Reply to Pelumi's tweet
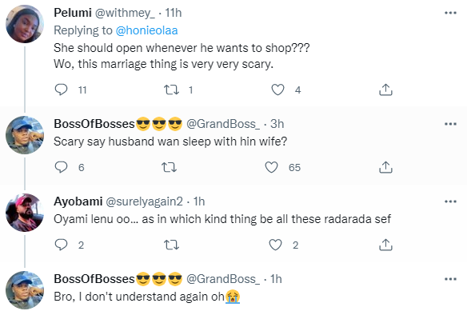The width and height of the screenshot is (467, 315). [61, 90]
